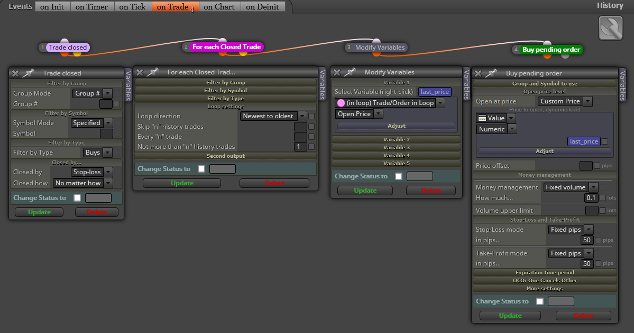Toggle Change Status checkbox in Buy pending order
The width and height of the screenshot is (634, 333).
[x=540, y=301]
